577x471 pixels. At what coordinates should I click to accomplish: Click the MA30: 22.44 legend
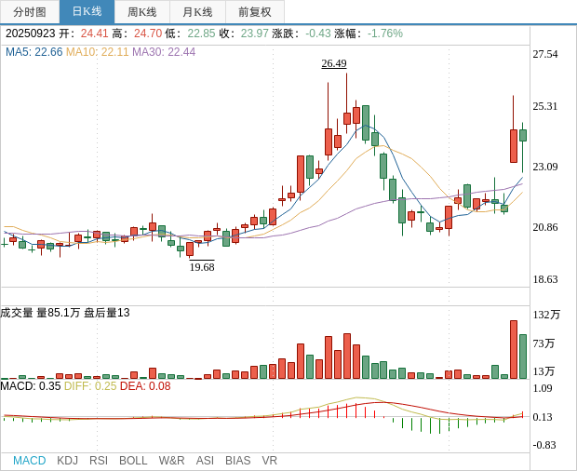coord(164,52)
